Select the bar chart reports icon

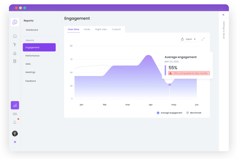pos(15,105)
